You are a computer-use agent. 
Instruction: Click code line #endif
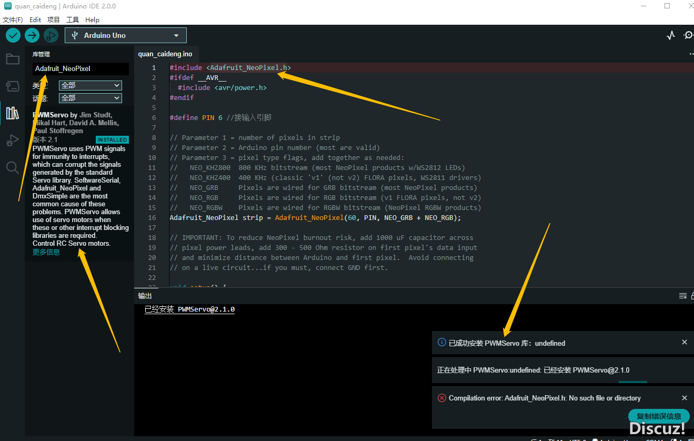[182, 98]
